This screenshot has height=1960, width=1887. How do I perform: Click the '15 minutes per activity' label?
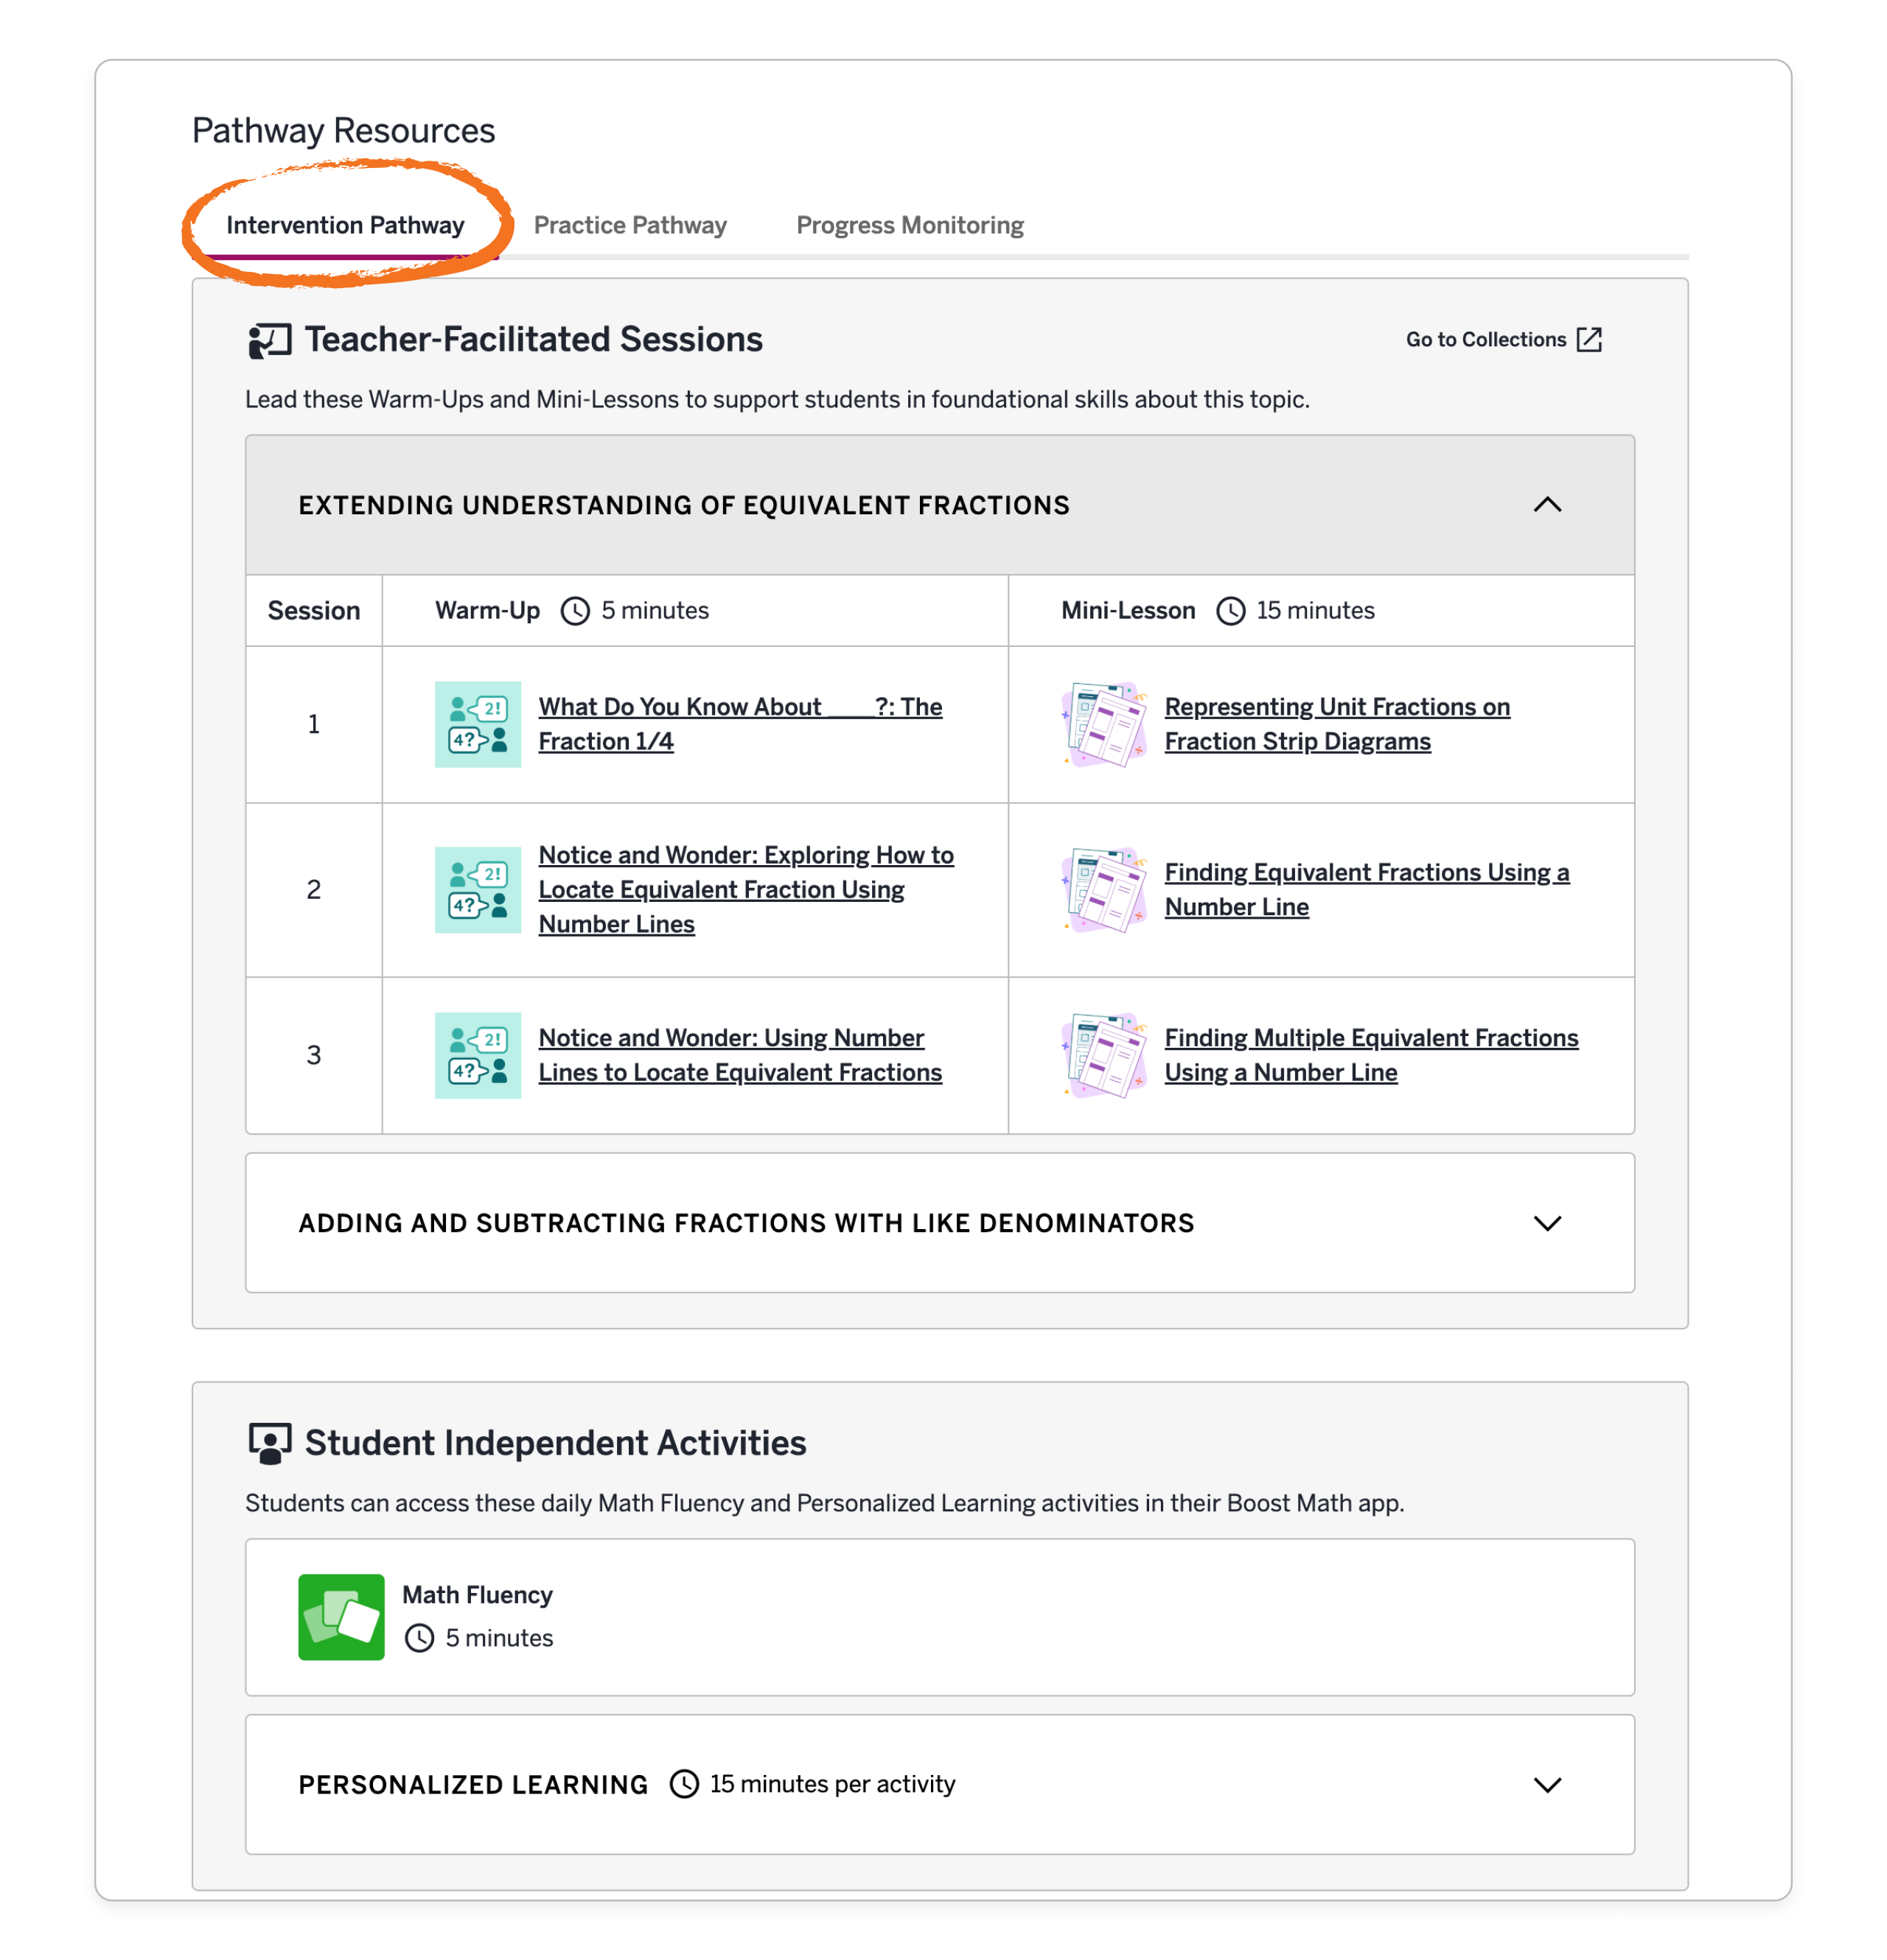832,1784
